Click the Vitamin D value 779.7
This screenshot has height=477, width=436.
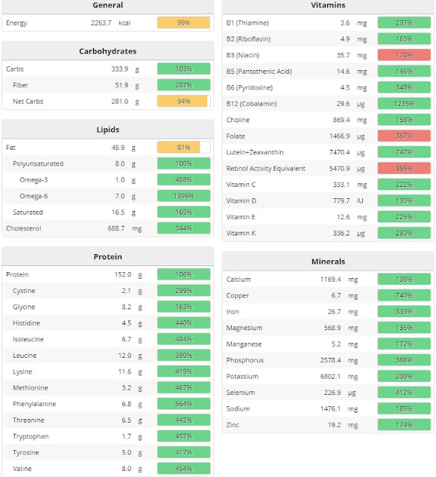coord(341,200)
